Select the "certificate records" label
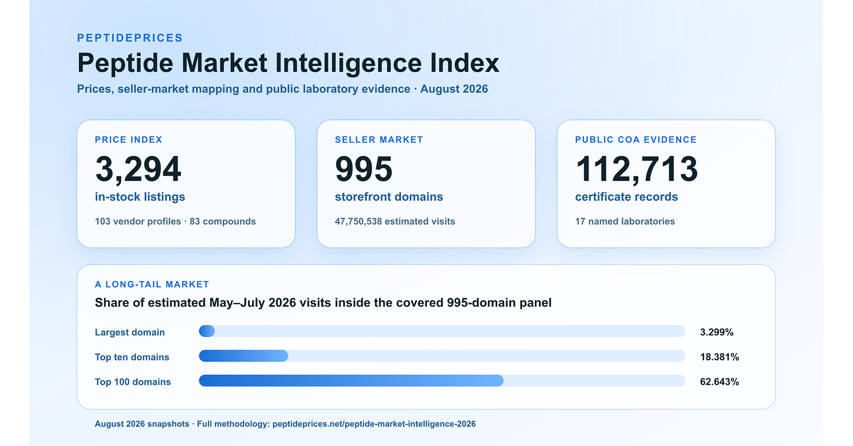This screenshot has width=853, height=446. [x=626, y=197]
